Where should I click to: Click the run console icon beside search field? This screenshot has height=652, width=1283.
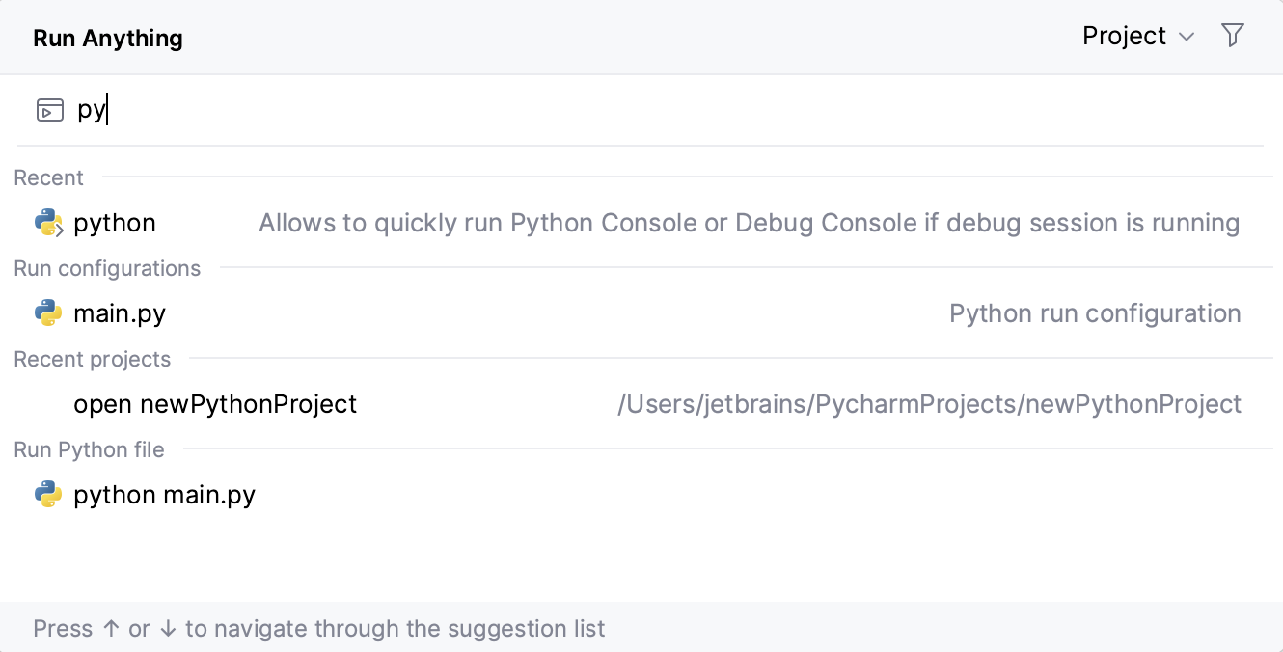coord(50,110)
